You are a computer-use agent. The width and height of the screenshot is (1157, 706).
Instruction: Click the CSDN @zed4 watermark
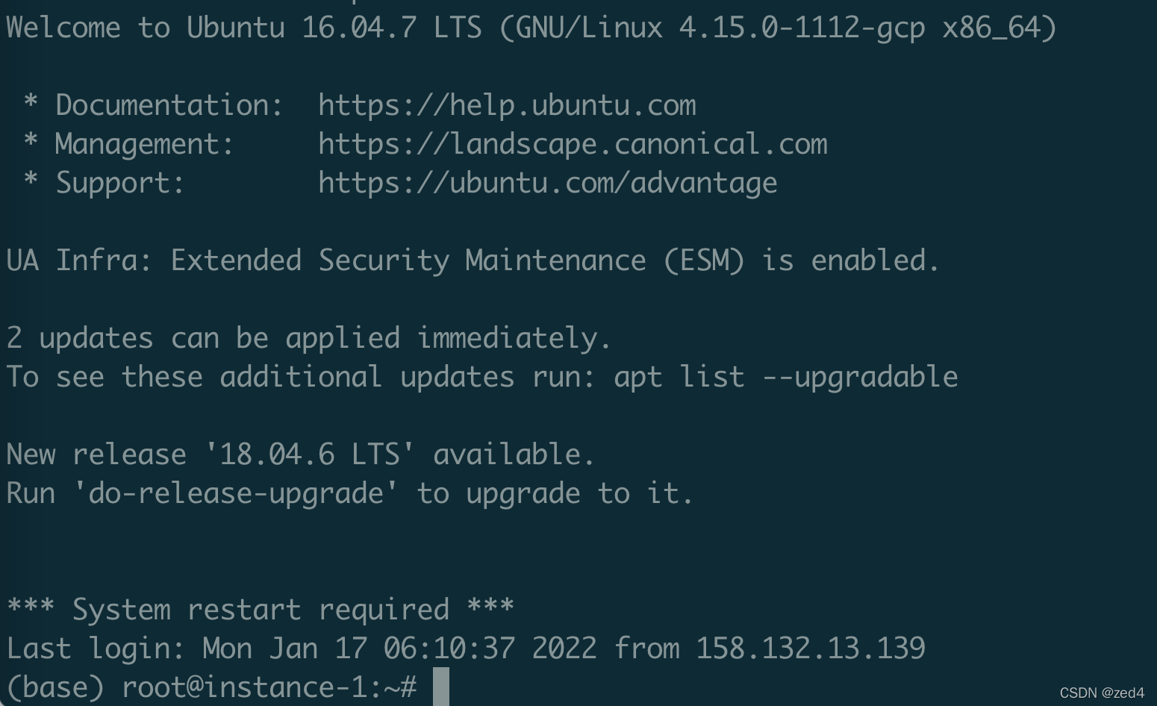pyautogui.click(x=1102, y=693)
